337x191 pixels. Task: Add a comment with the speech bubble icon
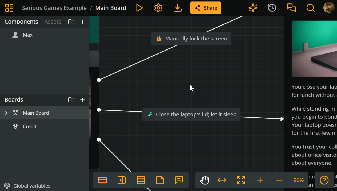point(179,180)
